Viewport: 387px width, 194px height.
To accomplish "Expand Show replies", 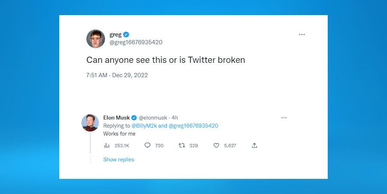I will [119, 159].
